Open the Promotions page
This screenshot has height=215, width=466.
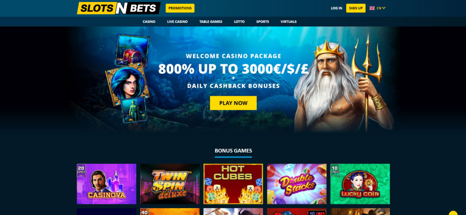click(x=180, y=8)
